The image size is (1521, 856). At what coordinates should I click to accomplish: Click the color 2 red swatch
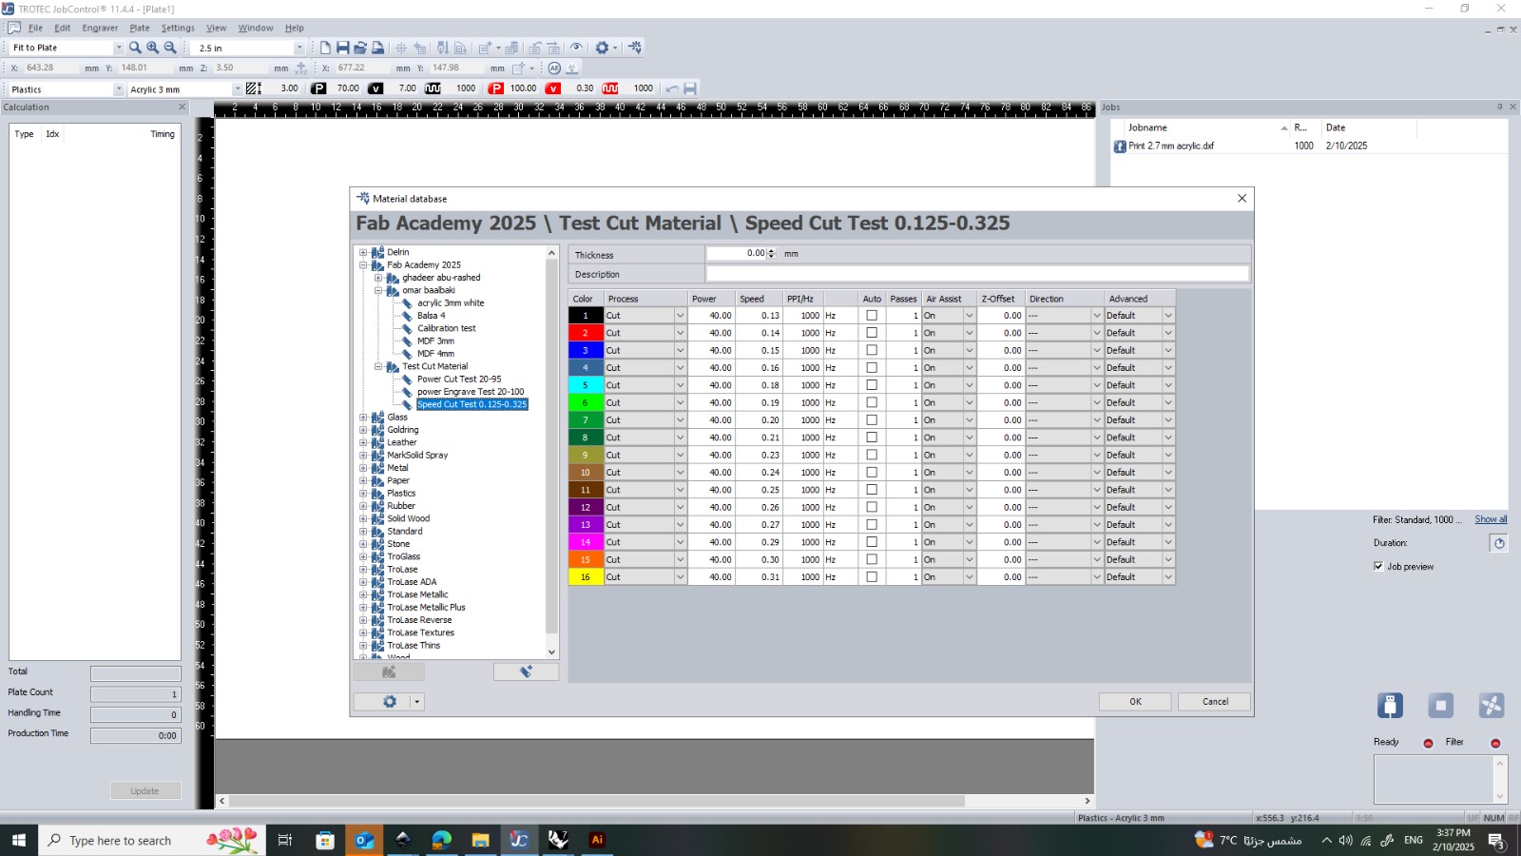pyautogui.click(x=586, y=333)
